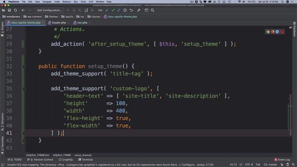This screenshot has width=297, height=167.
Task: Open the Database tool window sidebar tab
Action: click(x=294, y=29)
